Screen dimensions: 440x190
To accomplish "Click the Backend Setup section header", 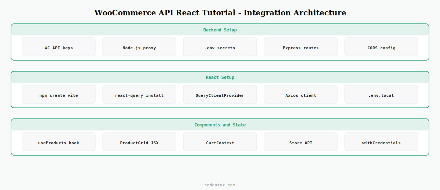I will 220,30.
